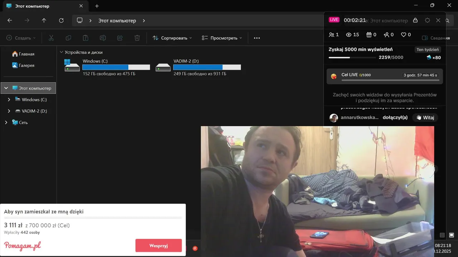Click the Wesprzyj donate button
The height and width of the screenshot is (257, 458).
pyautogui.click(x=159, y=246)
